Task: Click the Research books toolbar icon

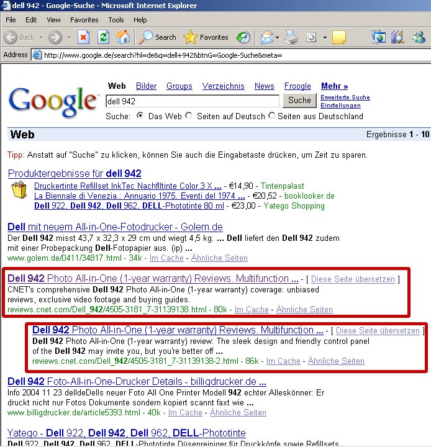Action: coord(398,37)
